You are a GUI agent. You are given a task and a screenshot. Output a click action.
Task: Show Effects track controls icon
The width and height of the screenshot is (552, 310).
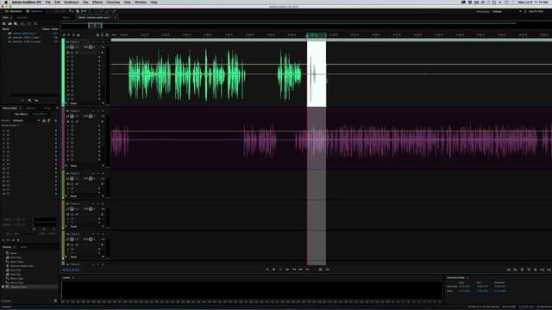coord(69,35)
